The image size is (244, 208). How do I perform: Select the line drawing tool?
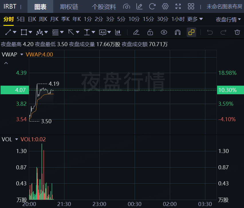[8, 32]
